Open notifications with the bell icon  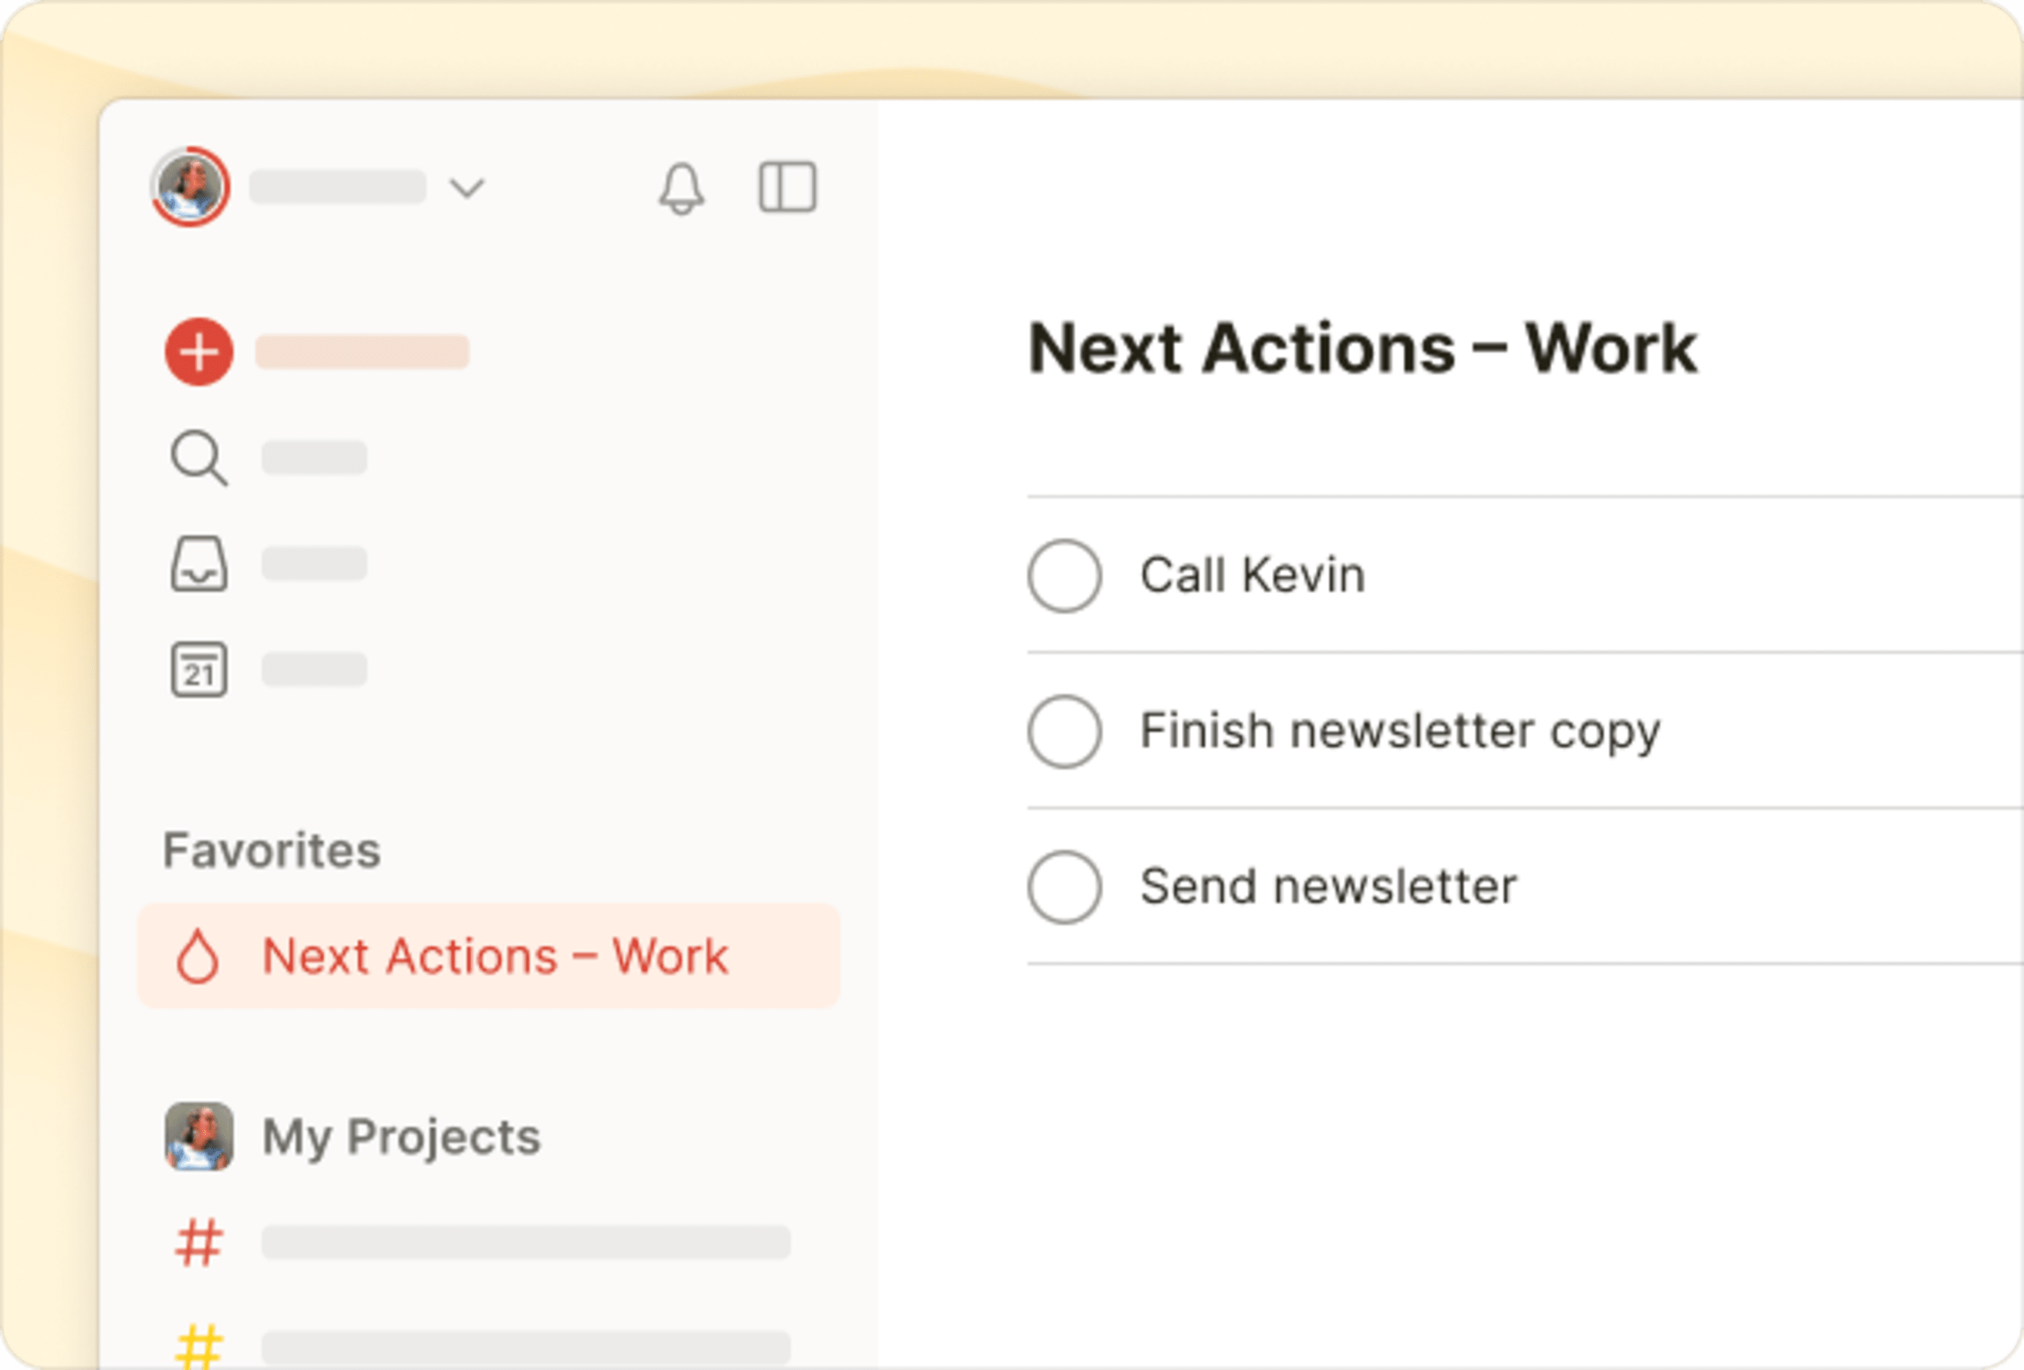pos(682,187)
